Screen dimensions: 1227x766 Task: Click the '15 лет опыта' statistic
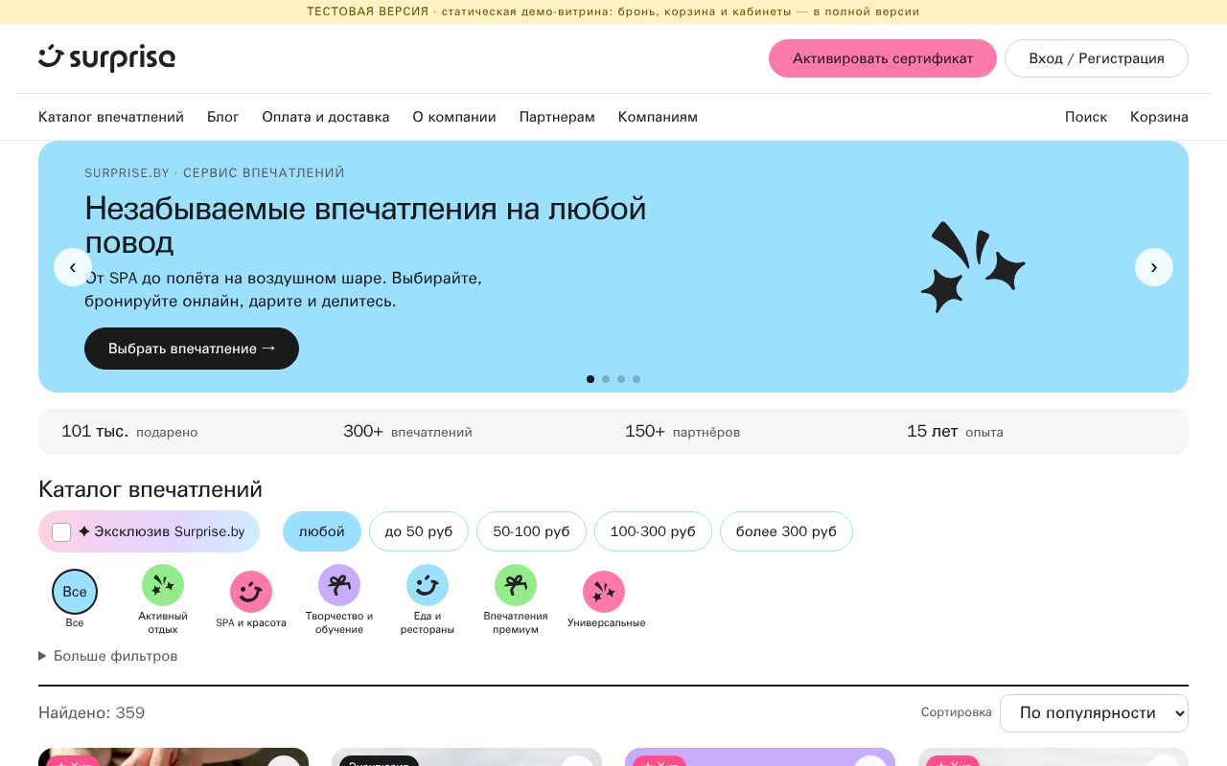click(955, 432)
